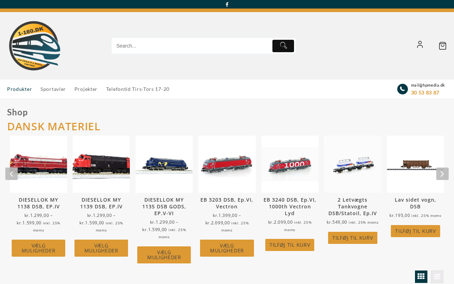This screenshot has width=454, height=284.
Task: Open Telefontid Tirs-Tors 17-20 menu item
Action: 138,89
